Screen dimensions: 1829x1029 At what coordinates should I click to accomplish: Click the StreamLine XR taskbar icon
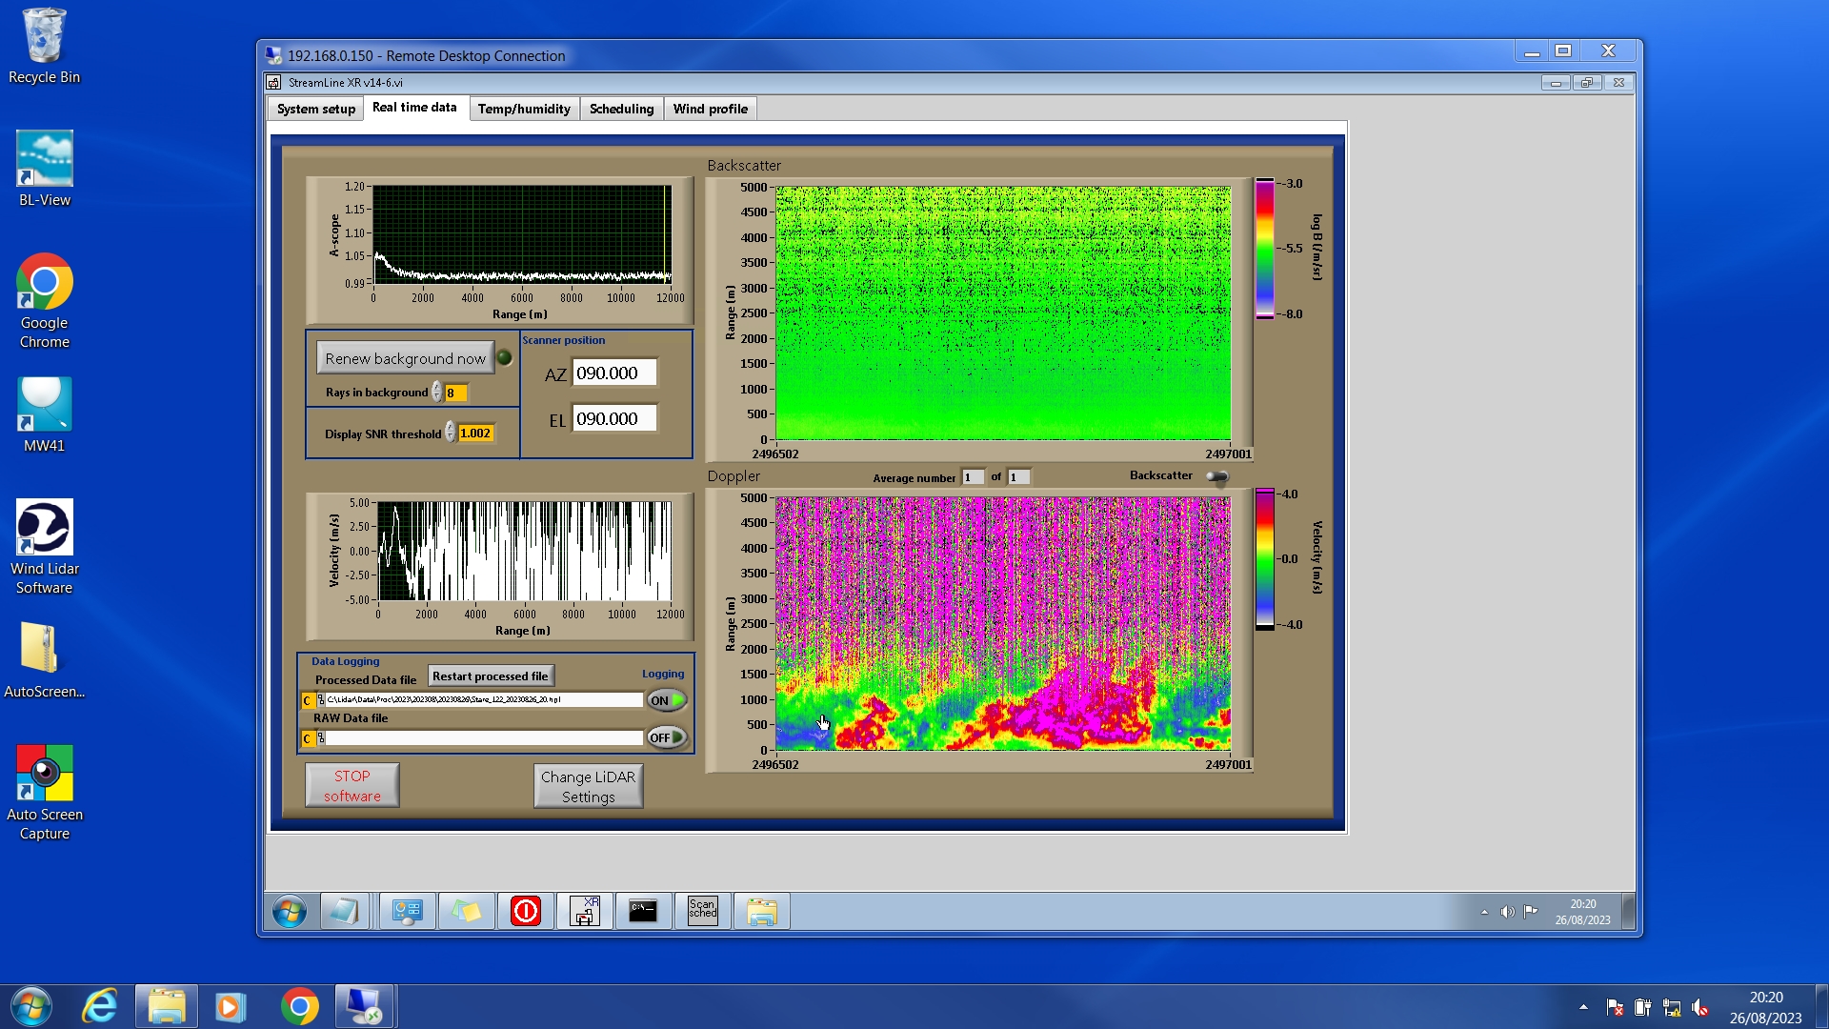click(x=584, y=912)
